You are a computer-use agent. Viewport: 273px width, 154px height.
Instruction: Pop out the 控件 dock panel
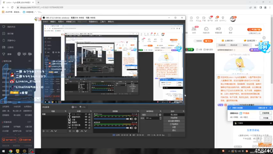click(x=184, y=111)
